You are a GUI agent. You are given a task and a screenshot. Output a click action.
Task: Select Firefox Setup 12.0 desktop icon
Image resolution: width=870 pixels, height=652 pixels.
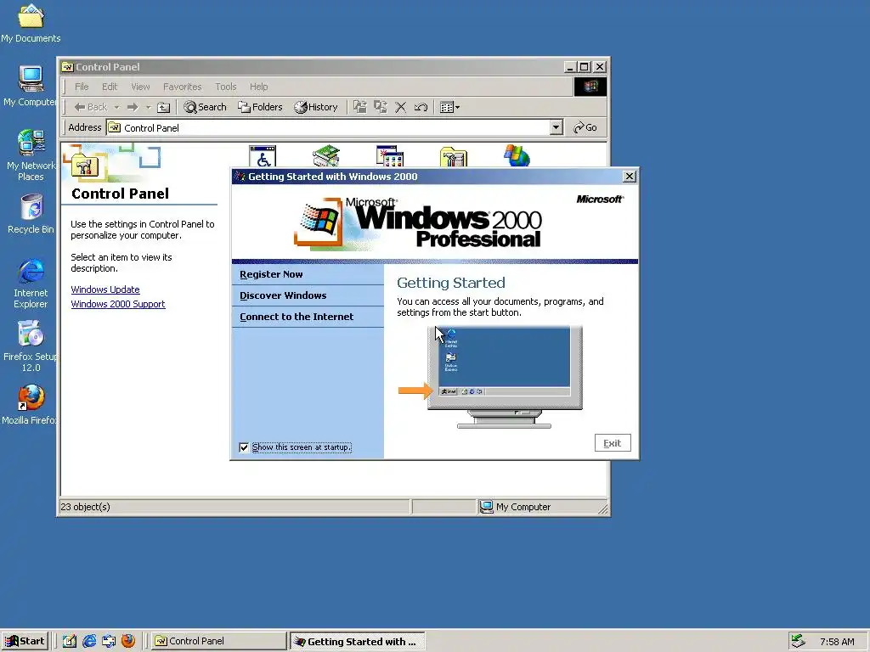coord(31,347)
